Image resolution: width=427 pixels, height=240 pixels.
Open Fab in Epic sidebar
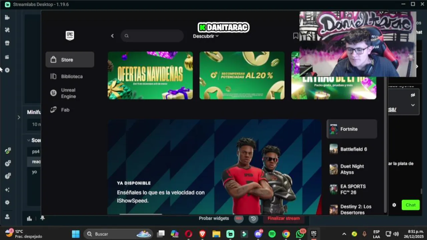click(70, 110)
